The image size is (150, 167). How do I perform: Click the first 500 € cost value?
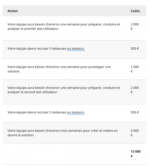(x=135, y=48)
